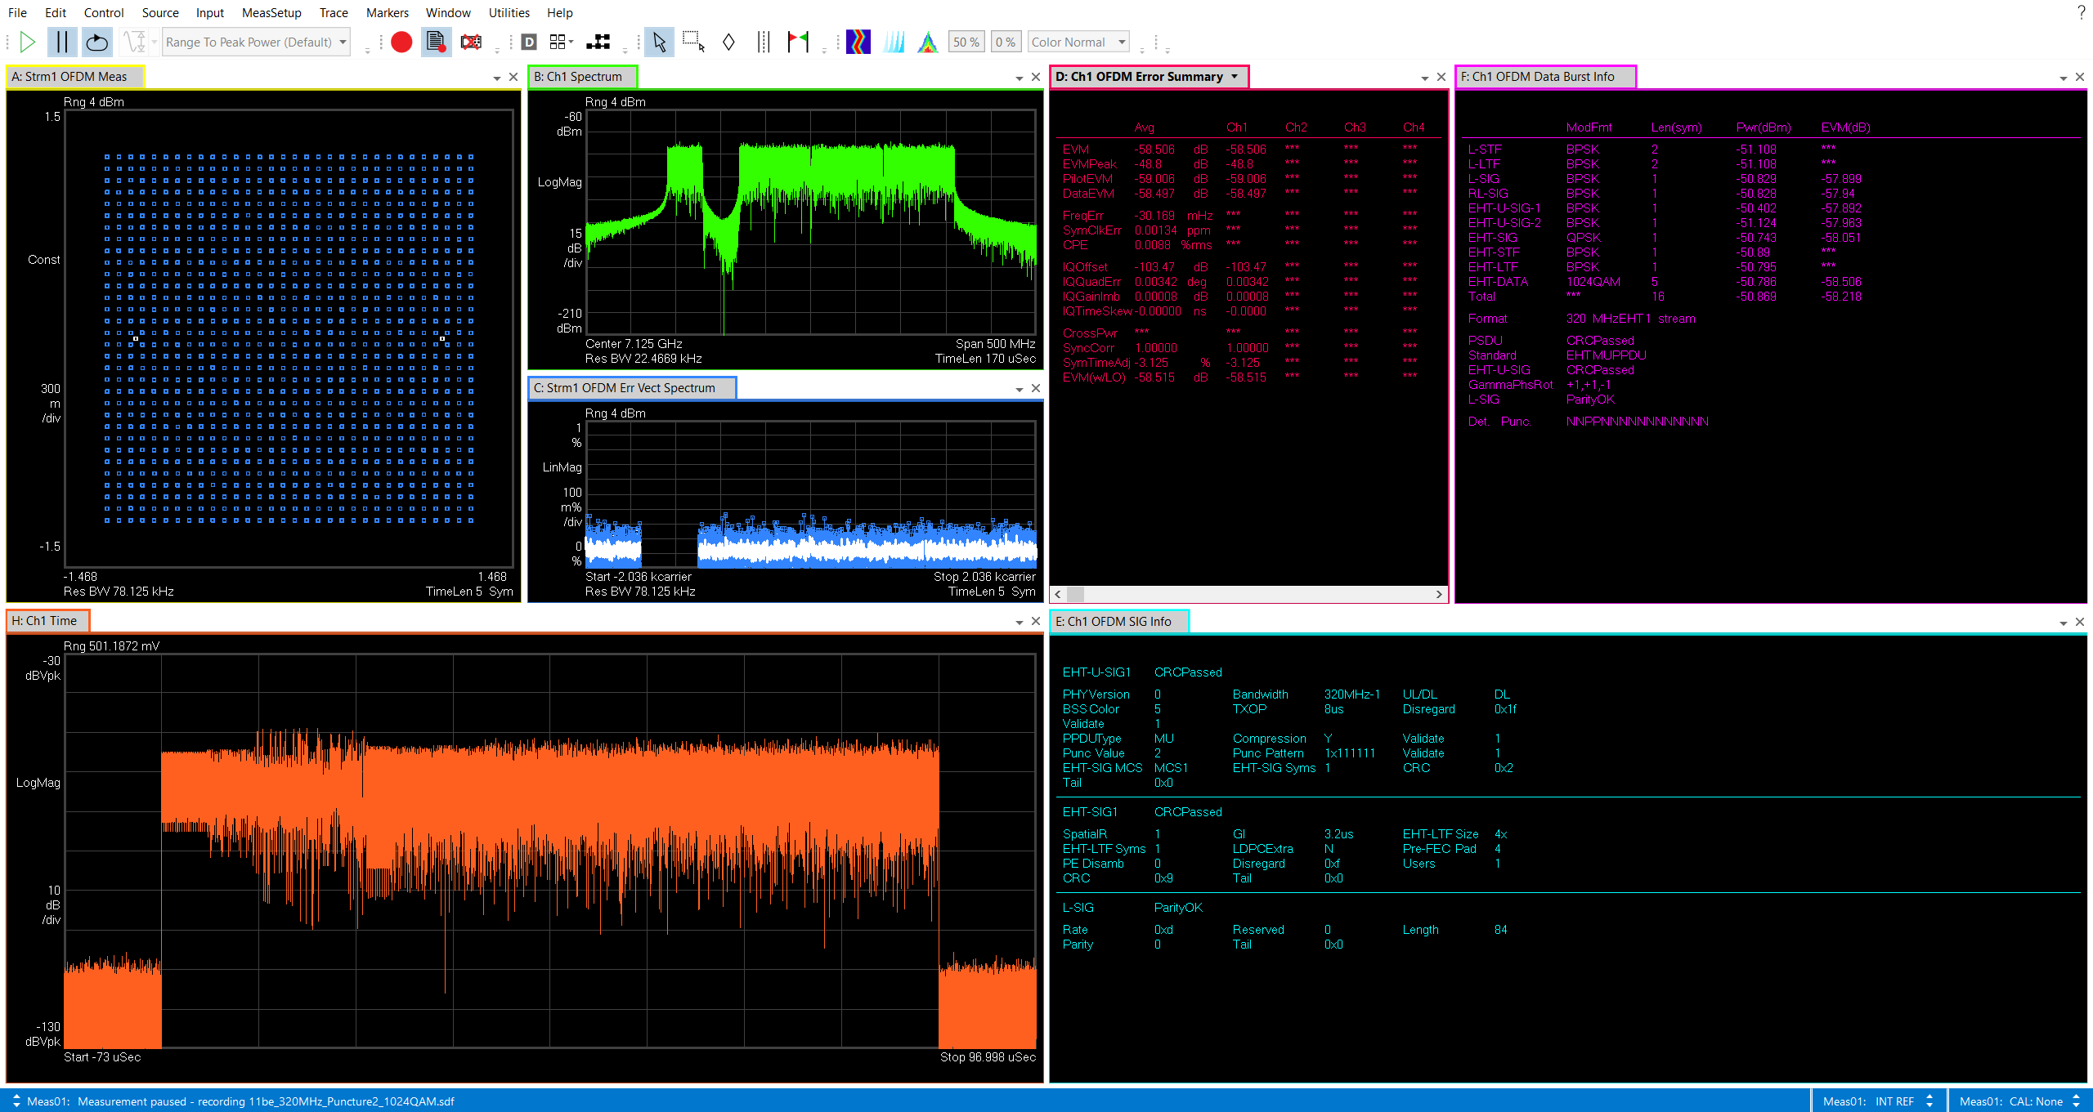Open the window layout grid icon
Screen dimensions: 2093x1112
point(559,41)
